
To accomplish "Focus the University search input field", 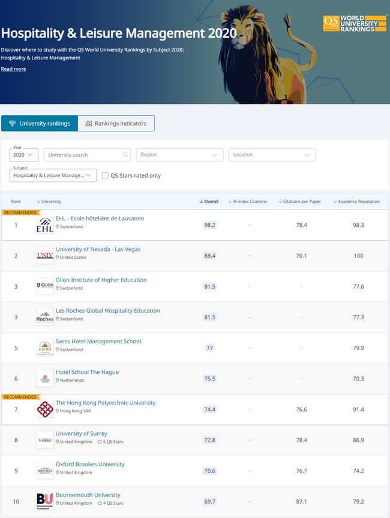I will (87, 155).
